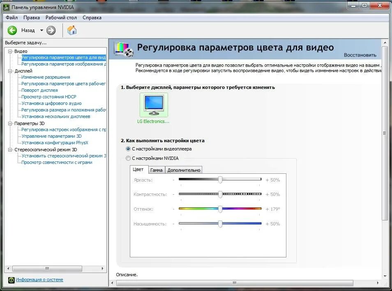392x291 pixels.
Task: Click task tree scrollbar left arrow
Action: (8, 268)
